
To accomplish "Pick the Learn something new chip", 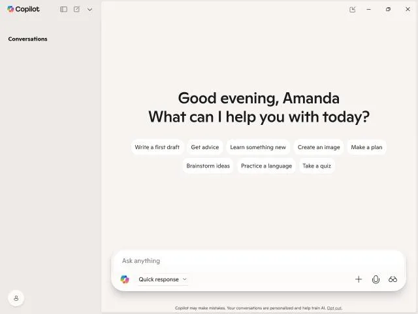I will (258, 147).
